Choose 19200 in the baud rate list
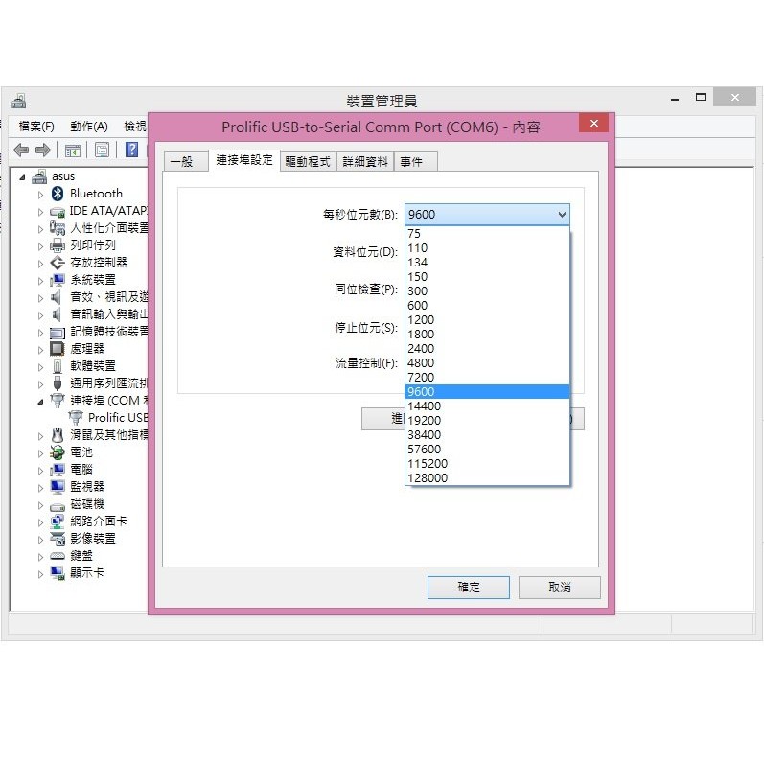The width and height of the screenshot is (764, 764). tap(424, 421)
